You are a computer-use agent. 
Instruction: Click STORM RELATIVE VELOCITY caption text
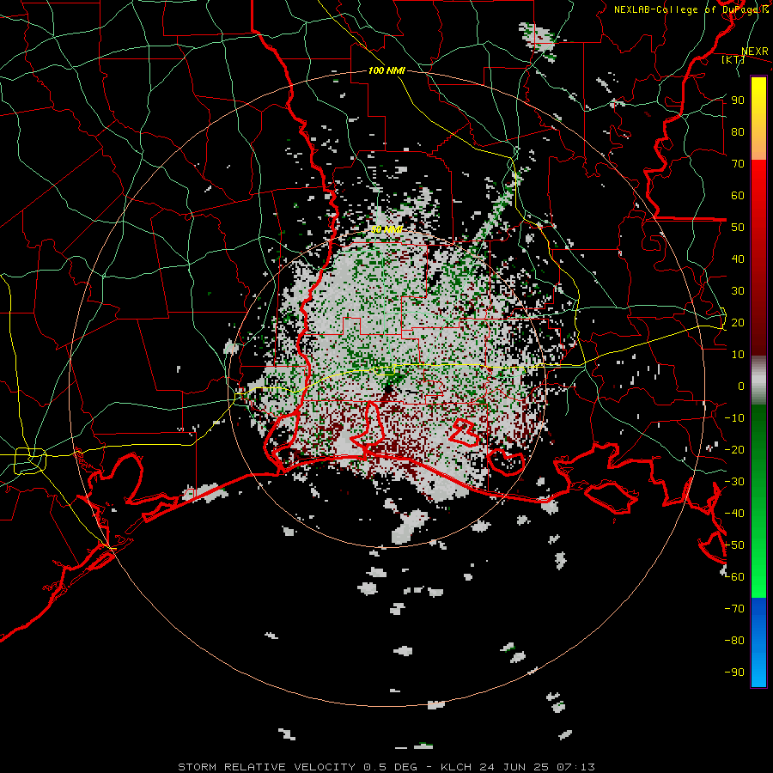[266, 767]
